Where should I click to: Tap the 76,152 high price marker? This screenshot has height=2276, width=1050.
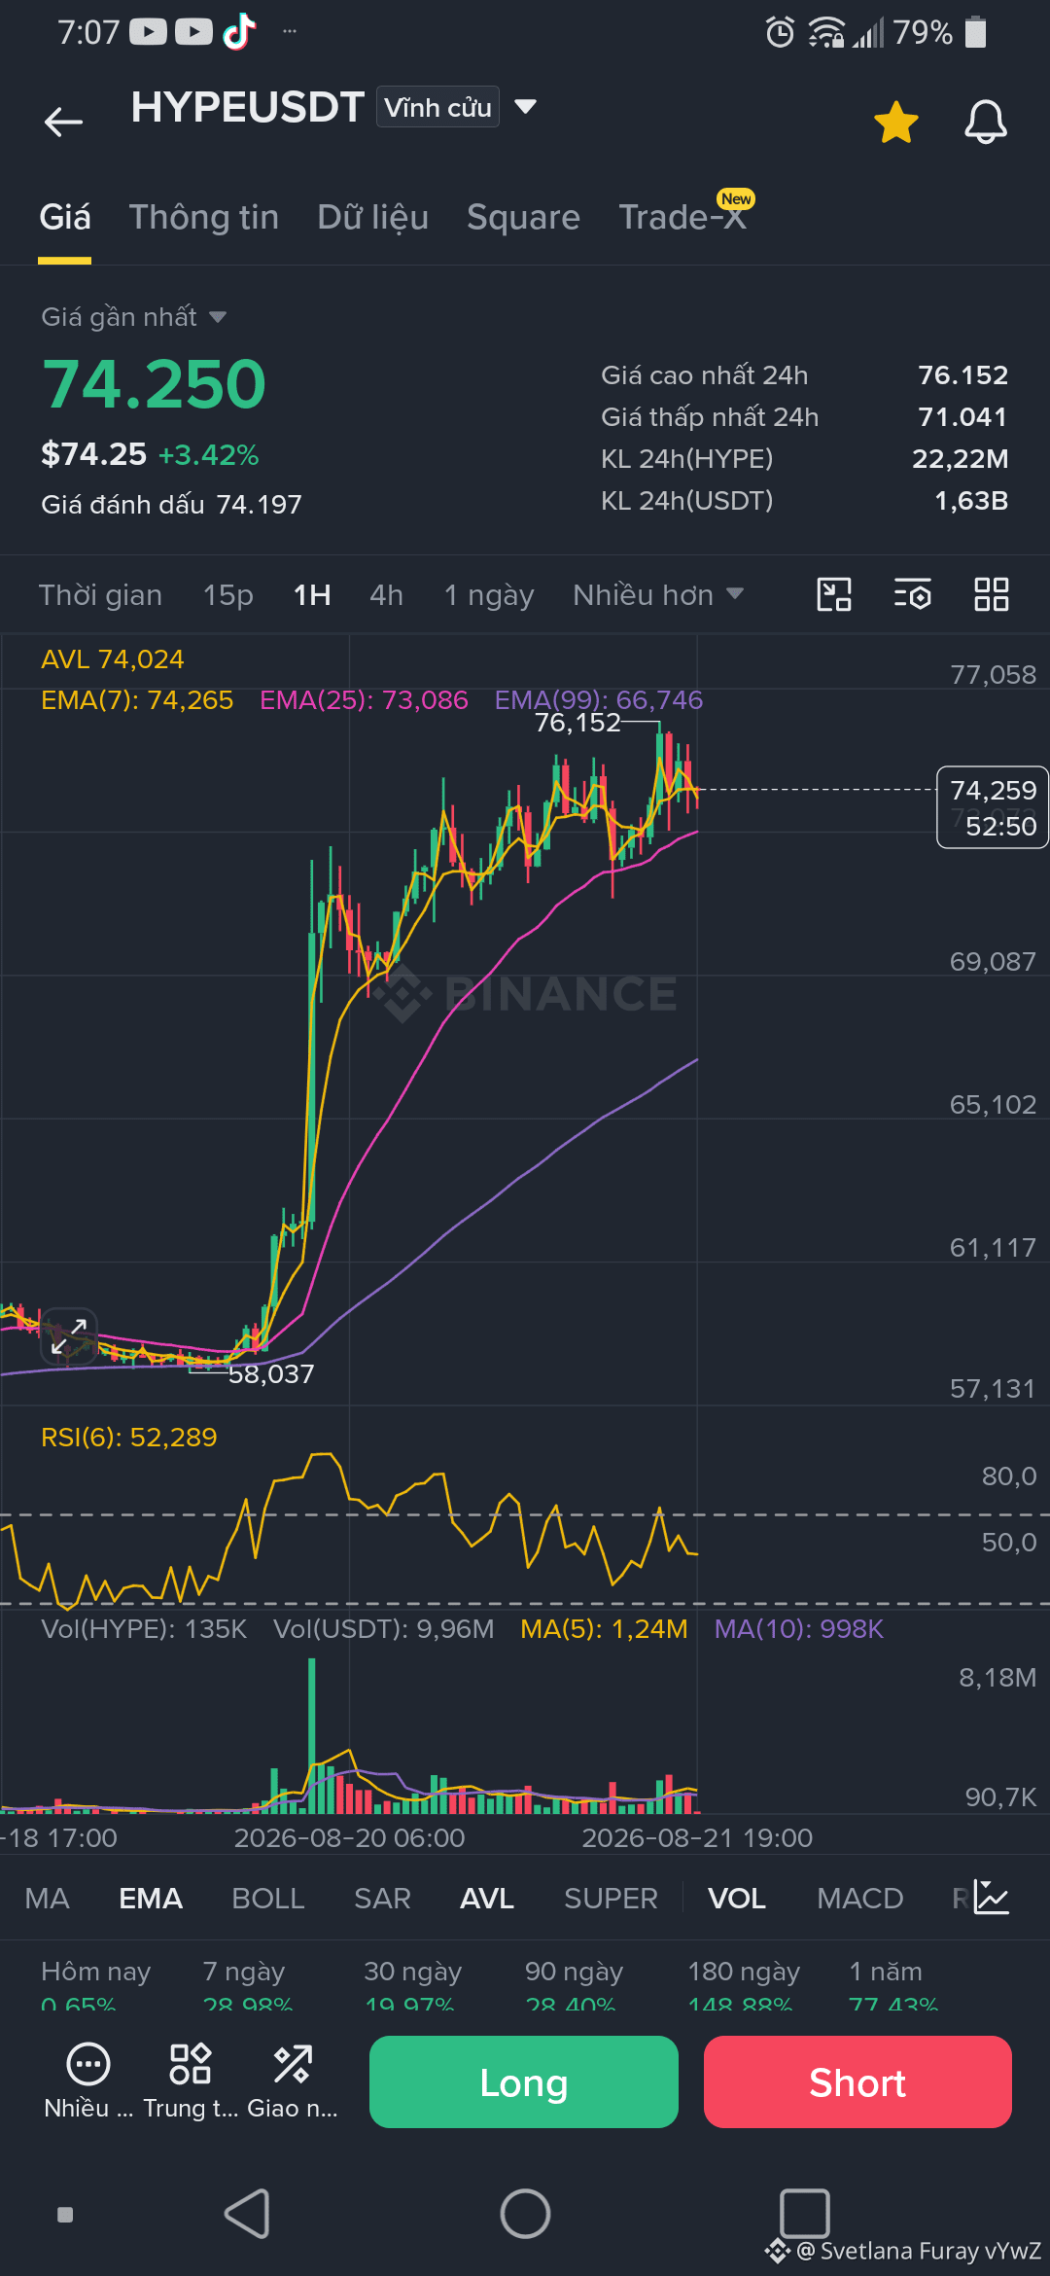(x=577, y=723)
